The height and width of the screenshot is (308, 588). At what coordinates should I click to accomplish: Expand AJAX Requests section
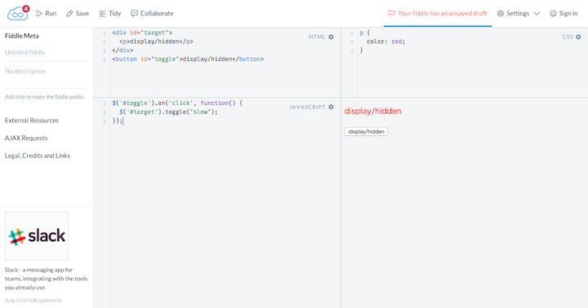pos(26,138)
